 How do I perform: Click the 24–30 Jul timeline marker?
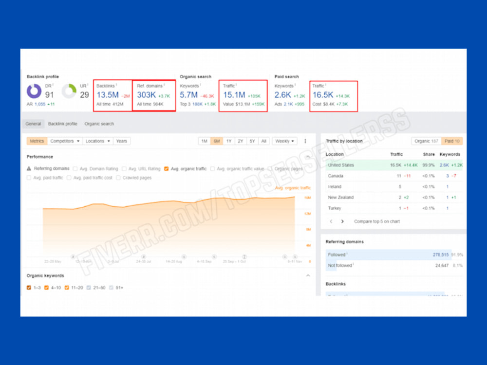tap(144, 256)
